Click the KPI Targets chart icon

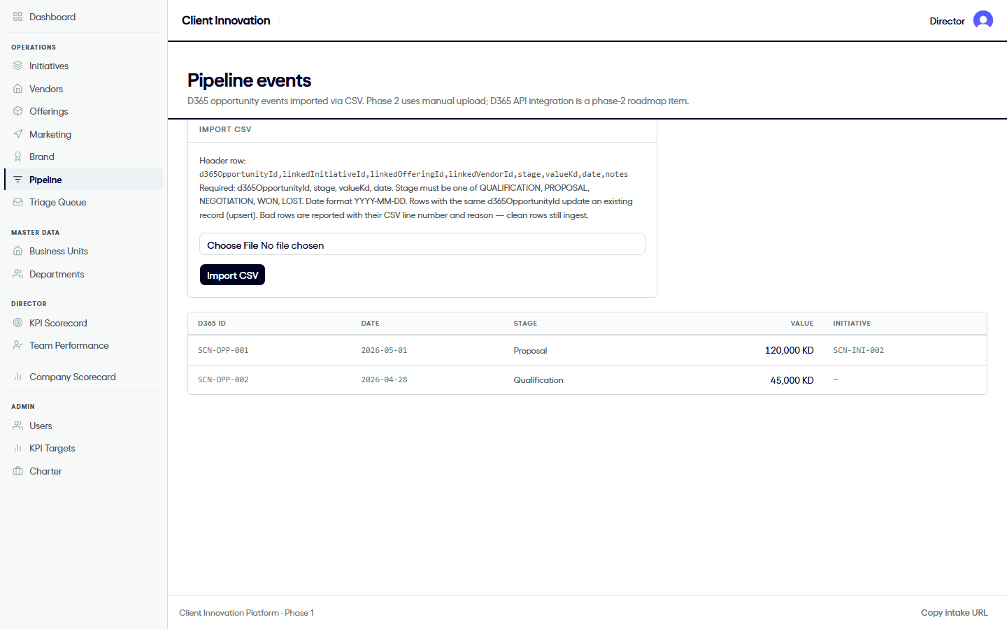17,448
